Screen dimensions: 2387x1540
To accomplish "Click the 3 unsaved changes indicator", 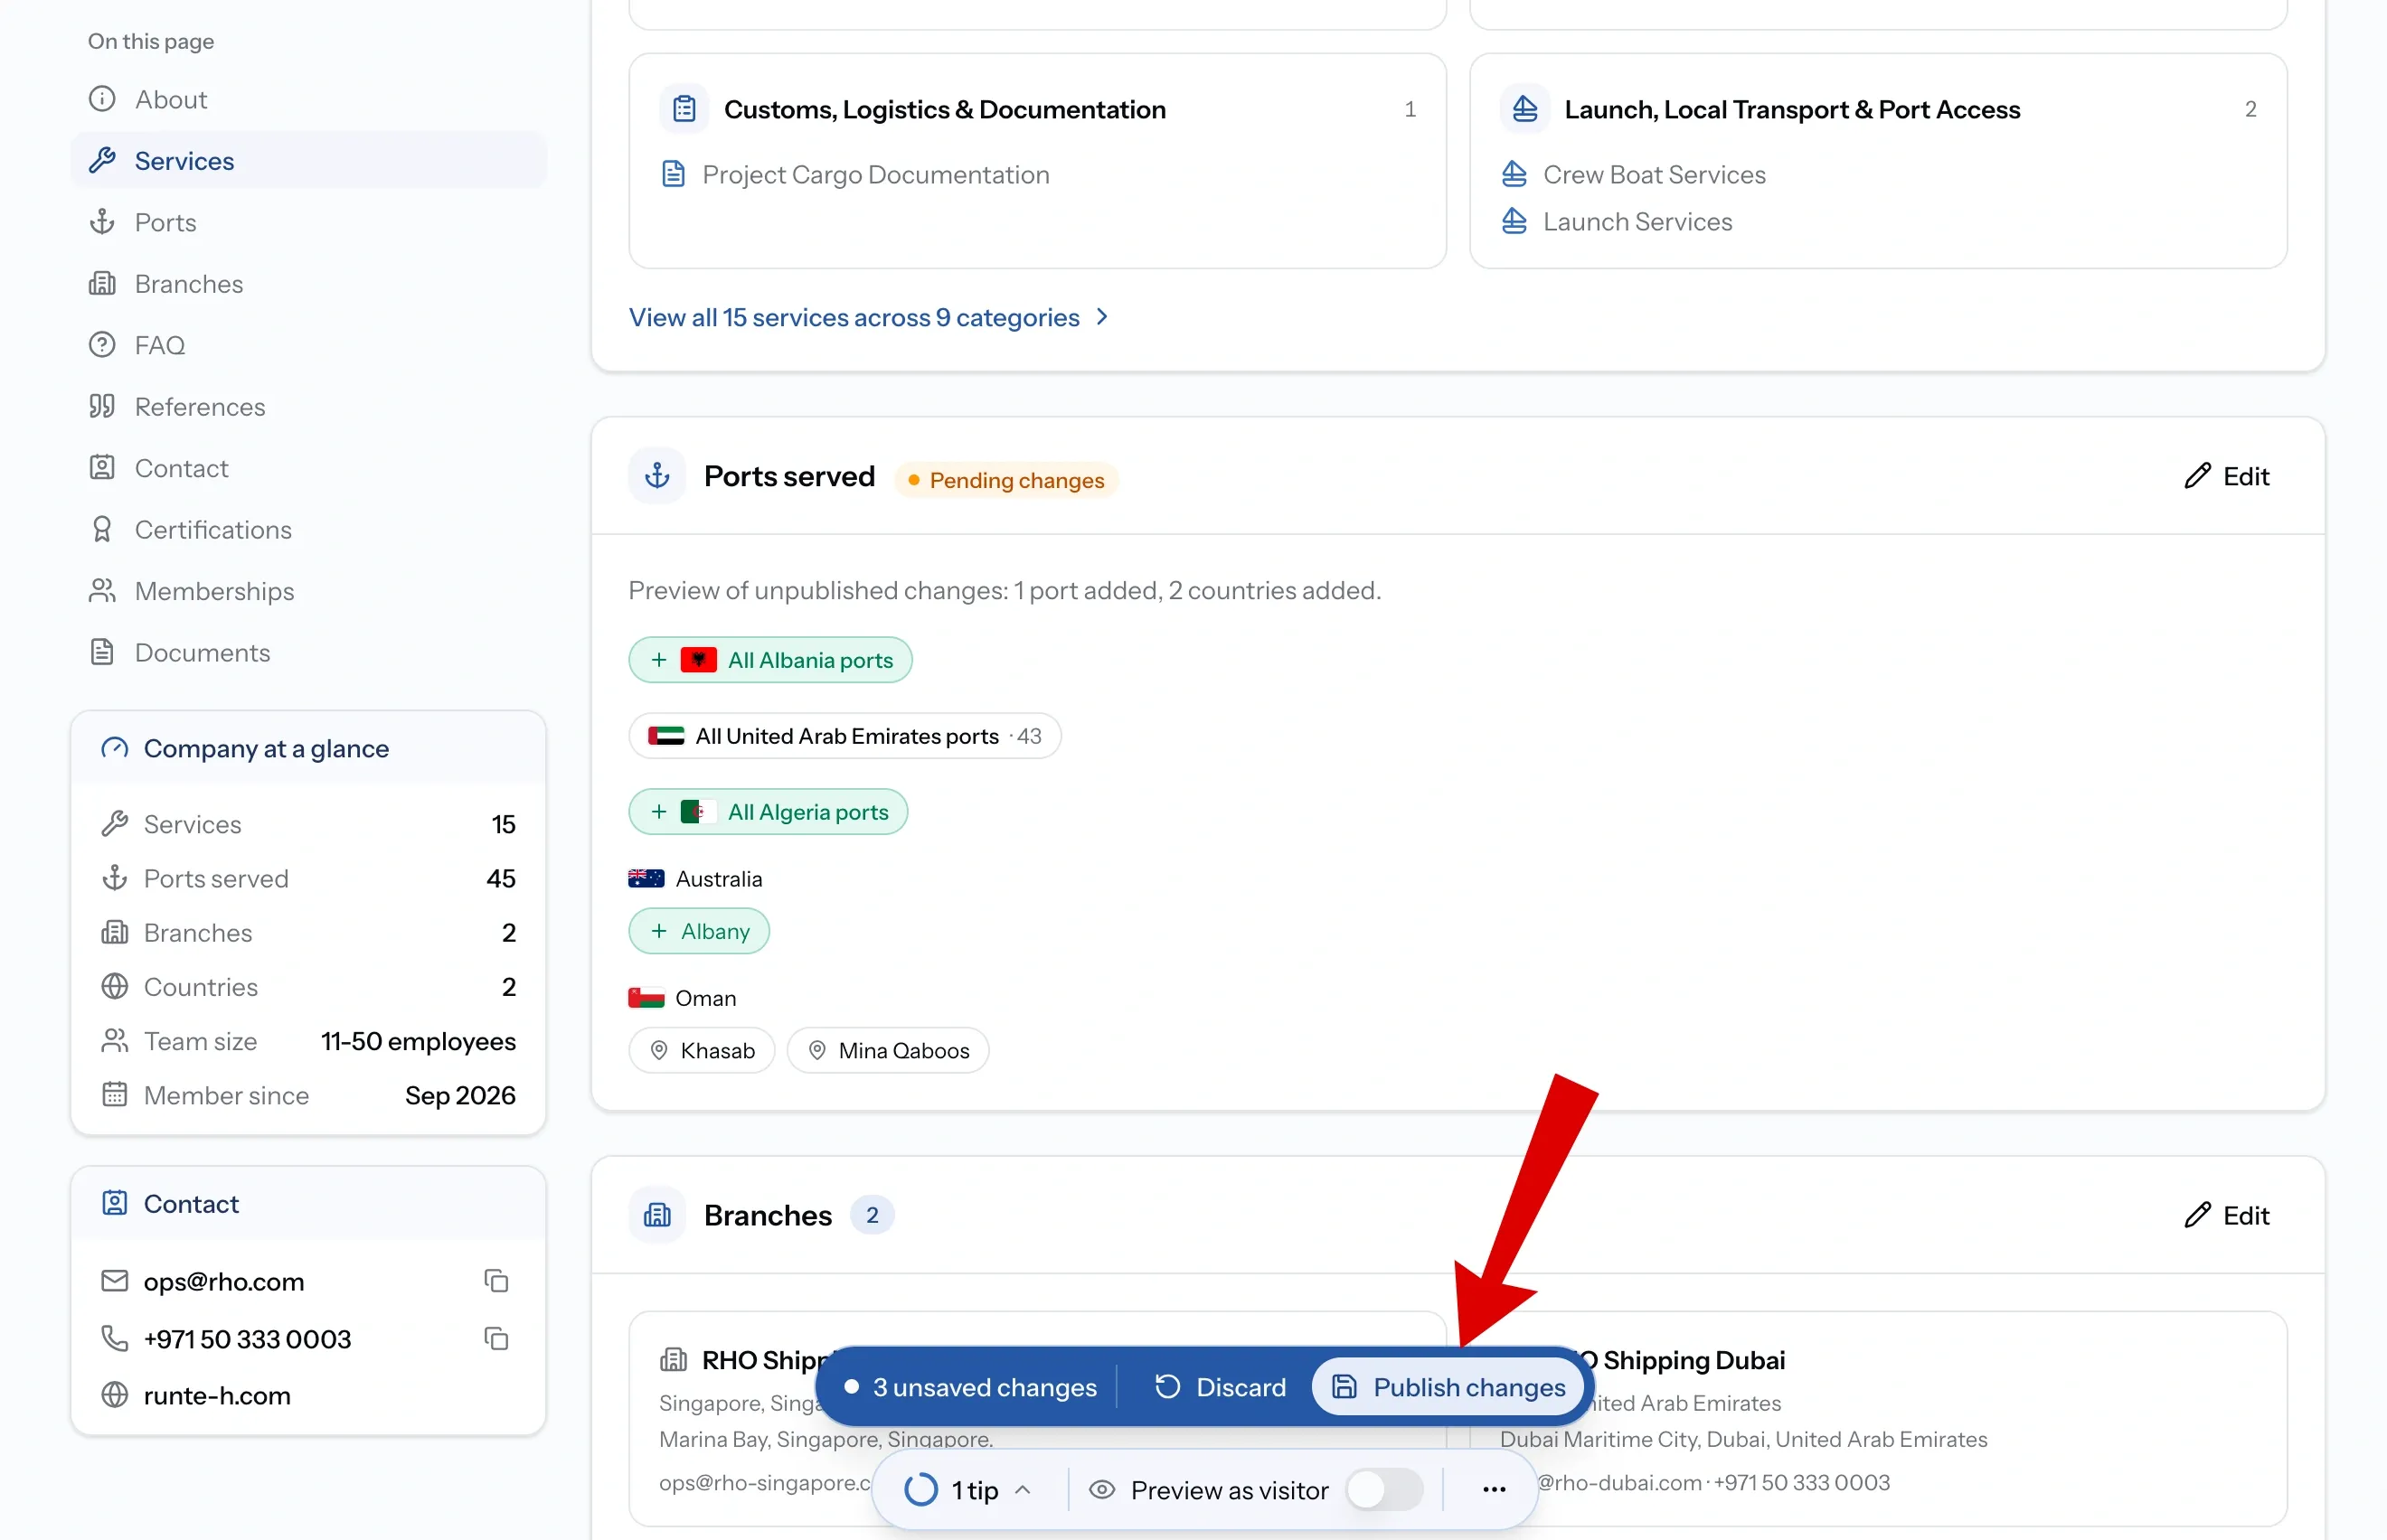I will (x=969, y=1387).
